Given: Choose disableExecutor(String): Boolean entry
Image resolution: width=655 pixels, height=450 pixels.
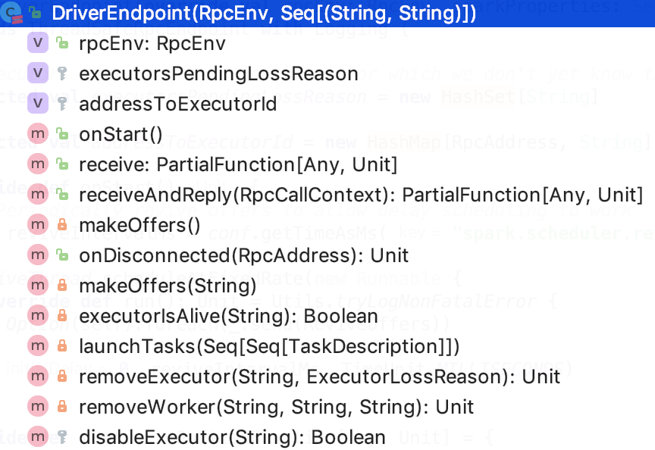Looking at the screenshot, I should pyautogui.click(x=232, y=437).
